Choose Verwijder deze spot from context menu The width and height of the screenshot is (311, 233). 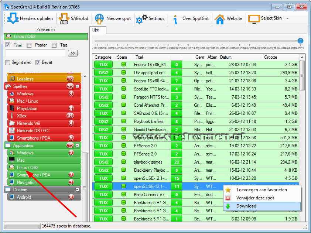click(x=262, y=198)
